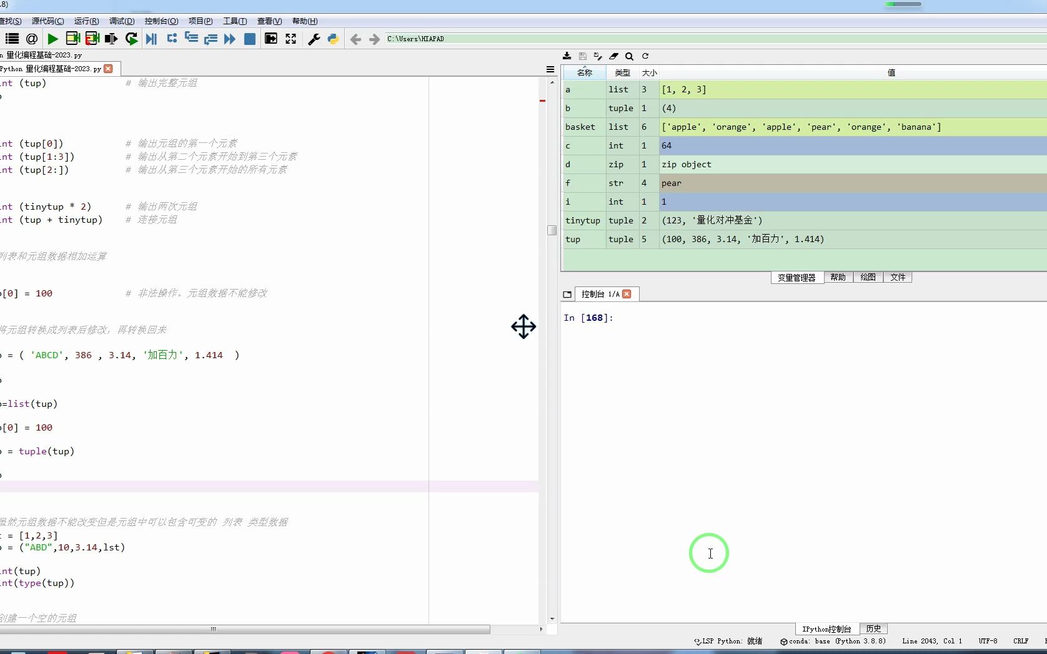Image resolution: width=1047 pixels, height=654 pixels.
Task: Select value cell '[1, 2, 3]' of variable a
Action: click(x=853, y=90)
